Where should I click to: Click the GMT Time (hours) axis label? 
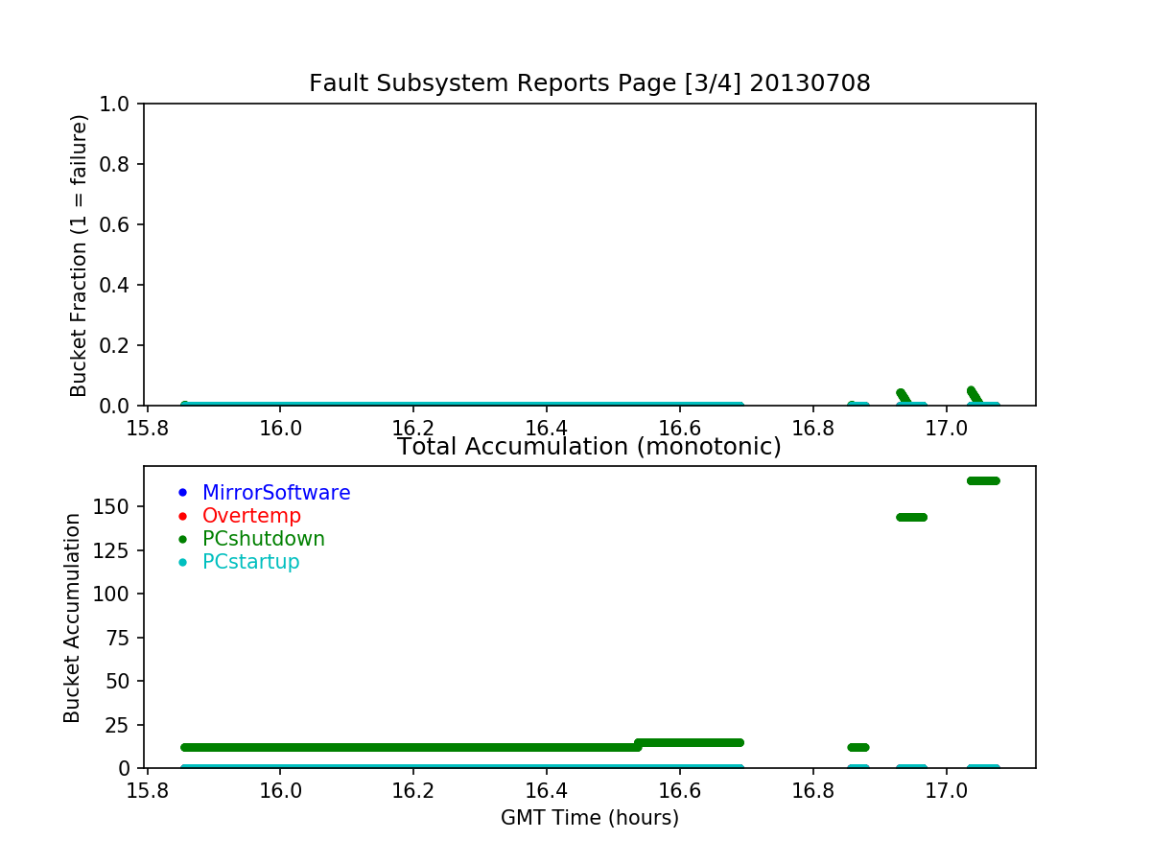point(589,818)
